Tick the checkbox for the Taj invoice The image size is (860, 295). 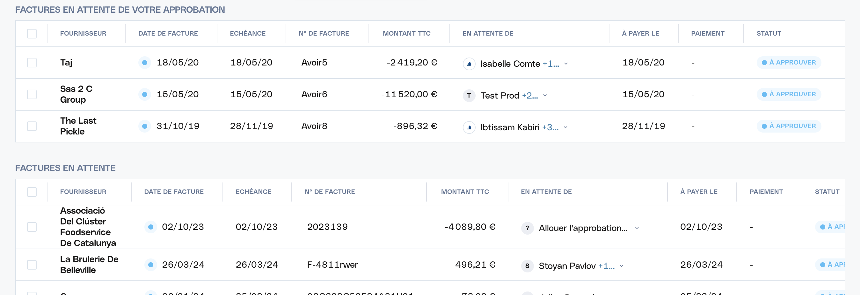pos(32,63)
